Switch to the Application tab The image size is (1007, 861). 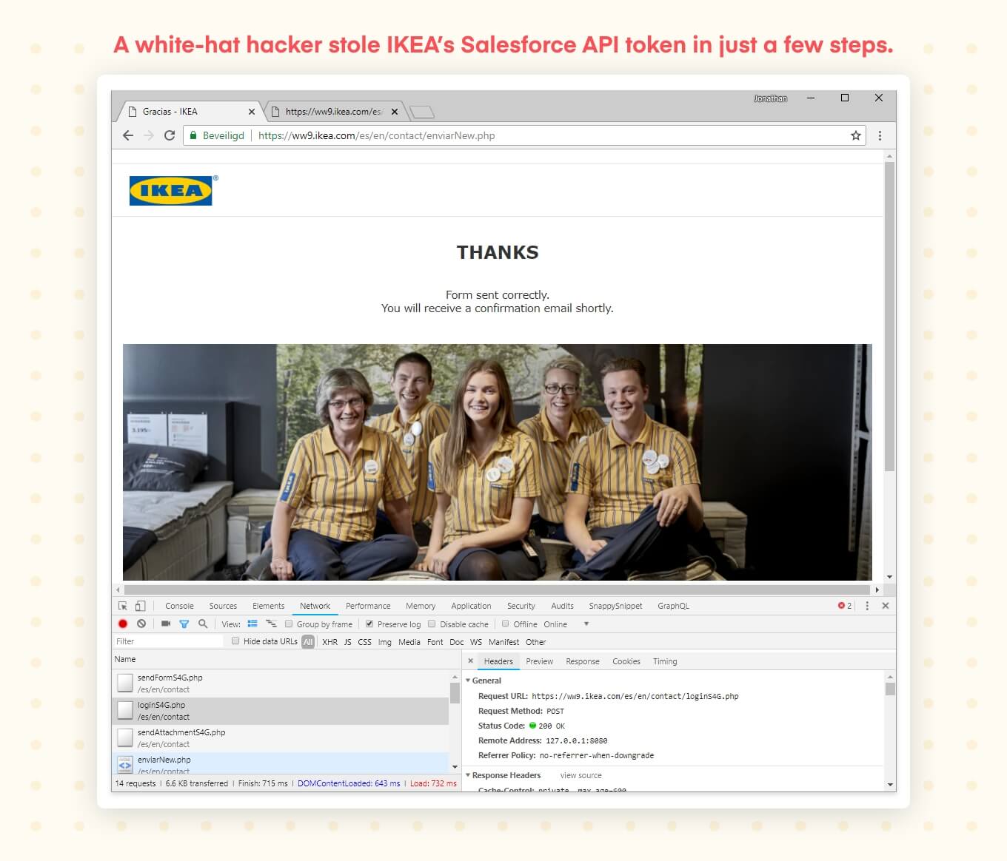click(x=471, y=606)
